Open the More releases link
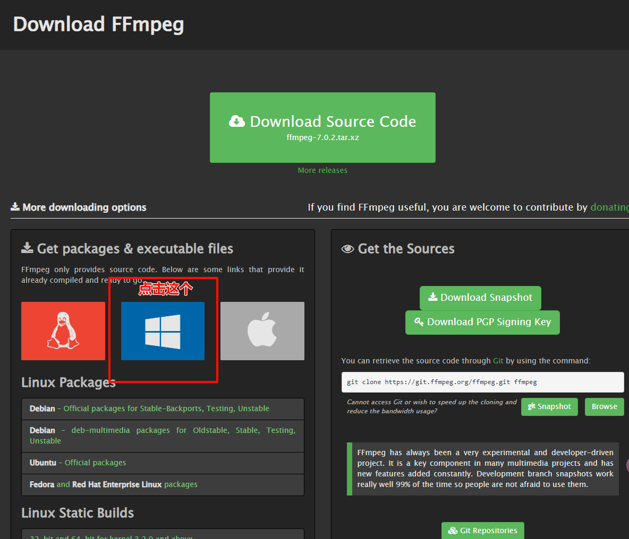The width and height of the screenshot is (629, 539). [322, 170]
